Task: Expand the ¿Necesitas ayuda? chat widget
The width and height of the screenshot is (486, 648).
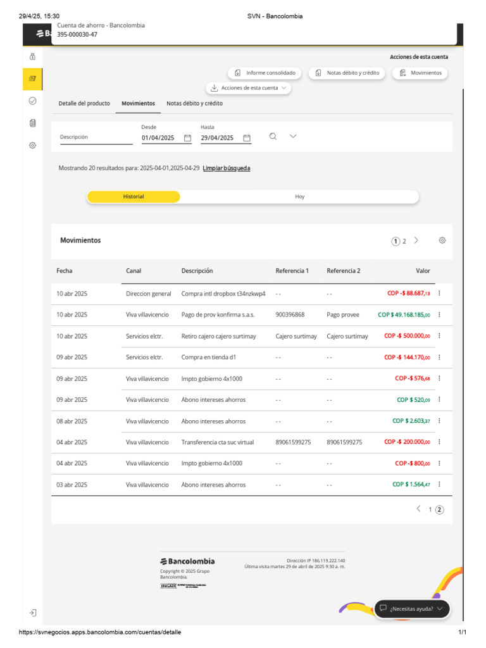Action: [x=412, y=609]
